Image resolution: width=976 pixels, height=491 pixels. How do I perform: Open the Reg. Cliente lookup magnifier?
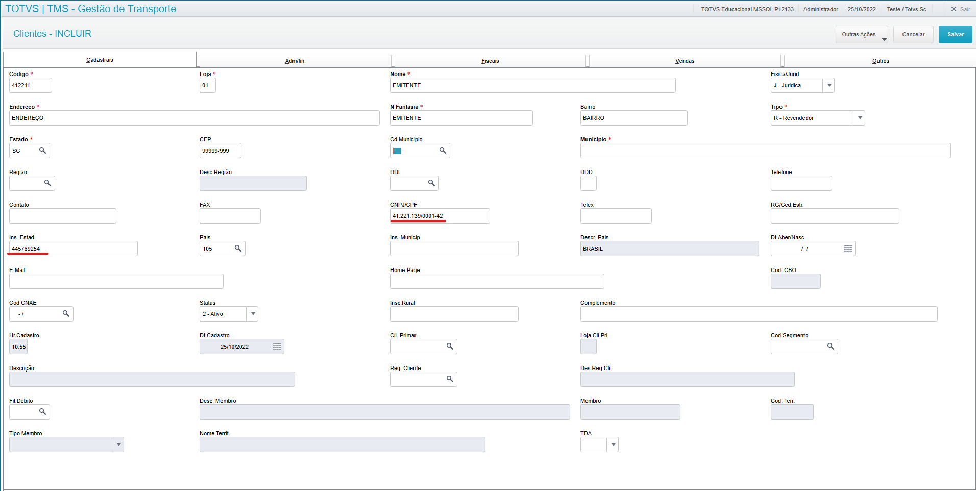click(x=450, y=379)
